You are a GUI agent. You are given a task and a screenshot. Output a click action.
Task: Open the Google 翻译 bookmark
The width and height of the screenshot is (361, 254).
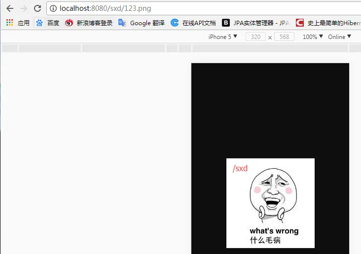147,23
